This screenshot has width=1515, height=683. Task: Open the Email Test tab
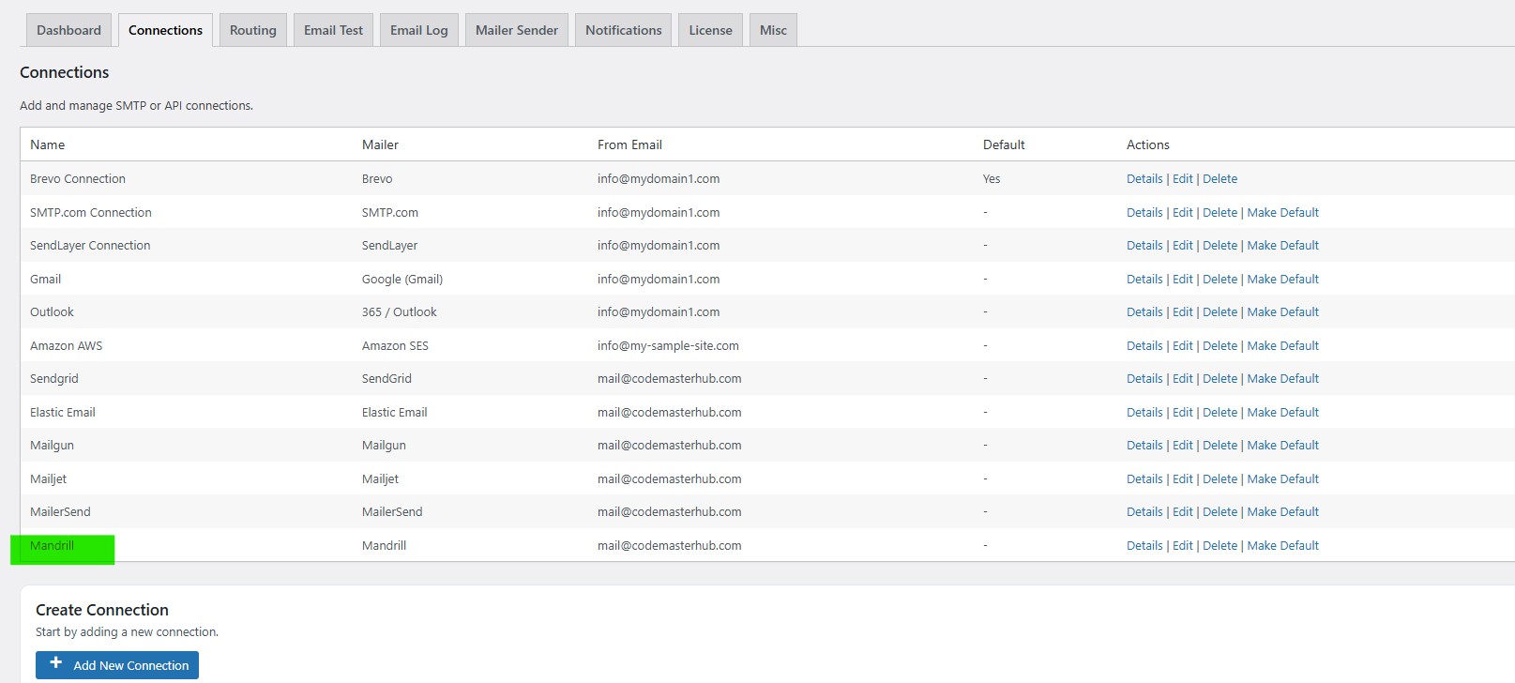333,30
